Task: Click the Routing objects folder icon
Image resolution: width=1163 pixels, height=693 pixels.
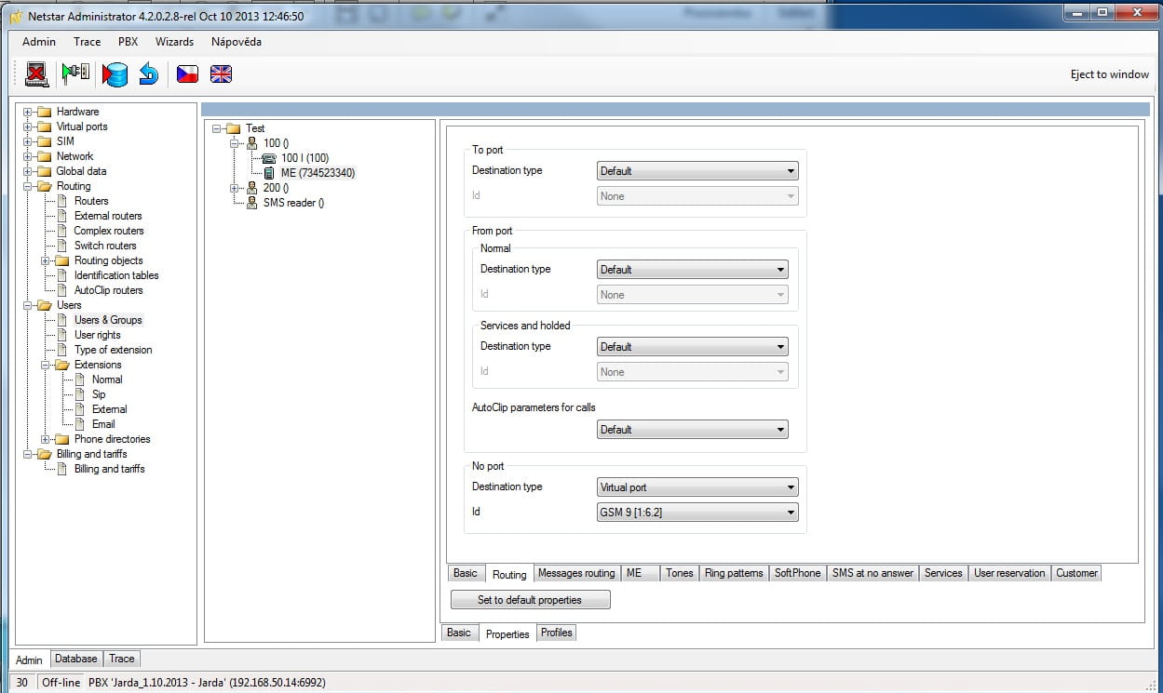Action: click(x=62, y=260)
